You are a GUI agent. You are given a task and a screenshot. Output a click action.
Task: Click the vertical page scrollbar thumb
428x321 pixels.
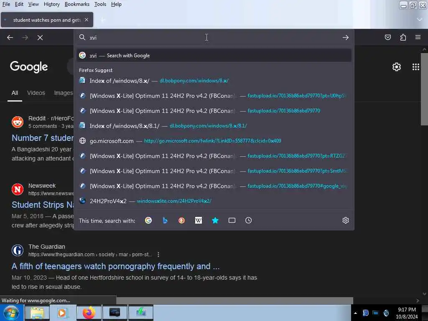(424, 89)
